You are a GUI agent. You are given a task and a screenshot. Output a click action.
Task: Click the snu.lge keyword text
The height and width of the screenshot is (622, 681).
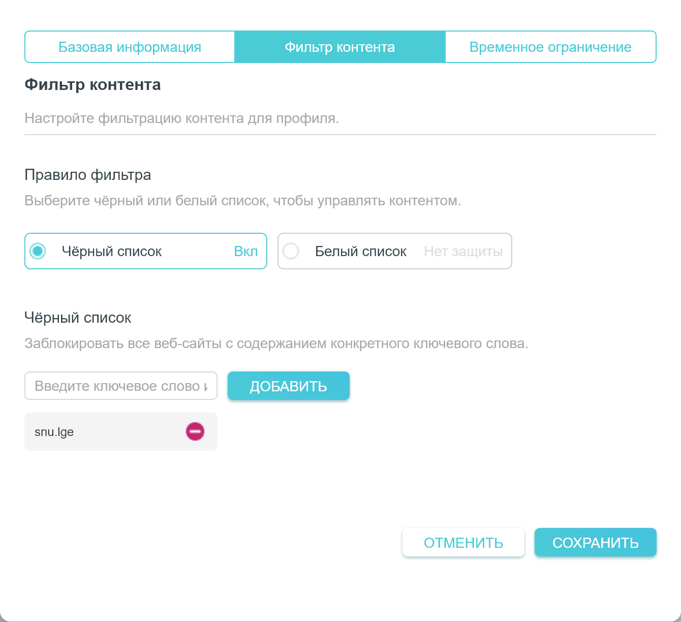(54, 432)
